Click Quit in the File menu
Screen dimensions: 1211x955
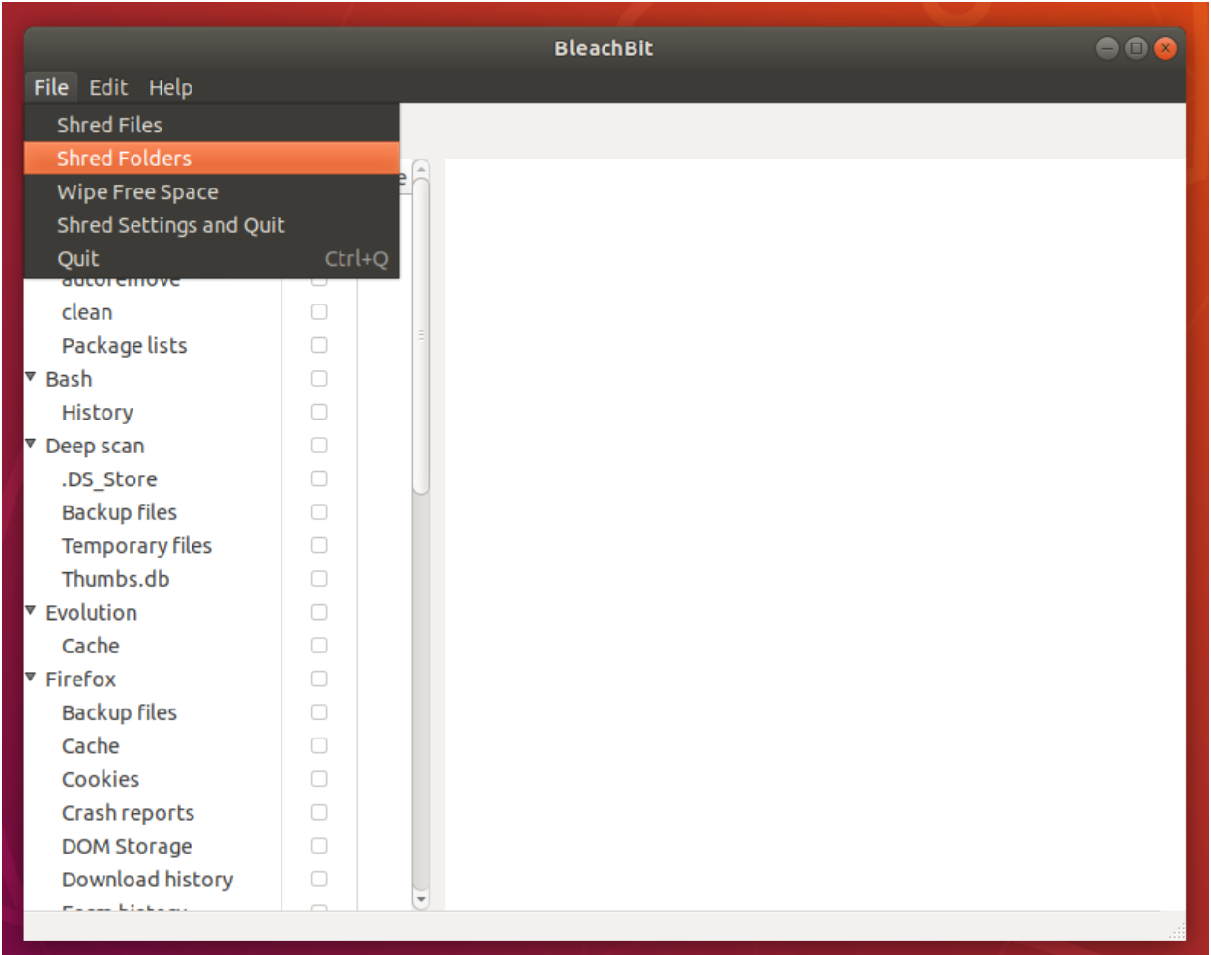[78, 259]
